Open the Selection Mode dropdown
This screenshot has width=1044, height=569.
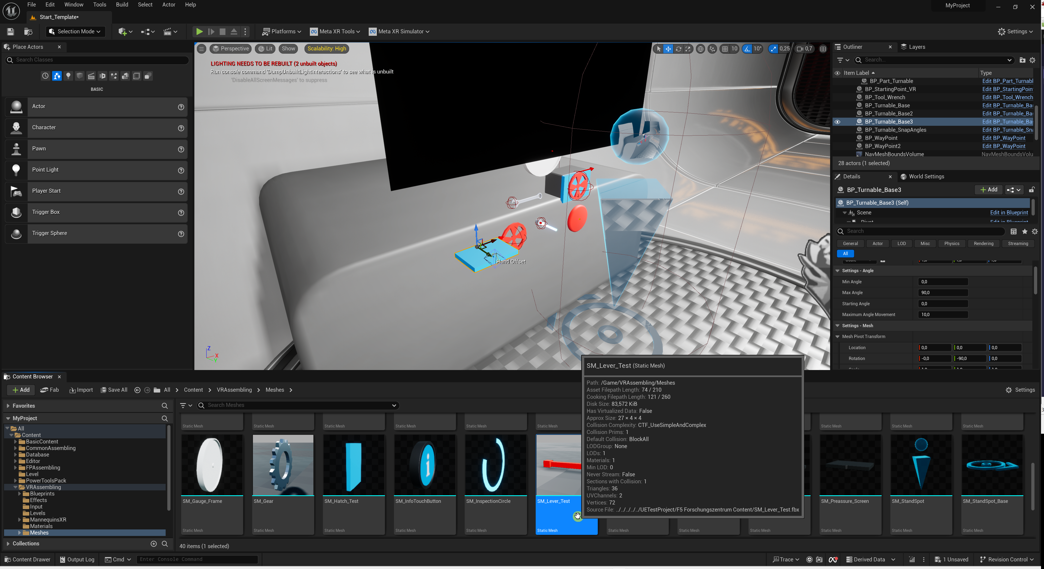pos(75,31)
